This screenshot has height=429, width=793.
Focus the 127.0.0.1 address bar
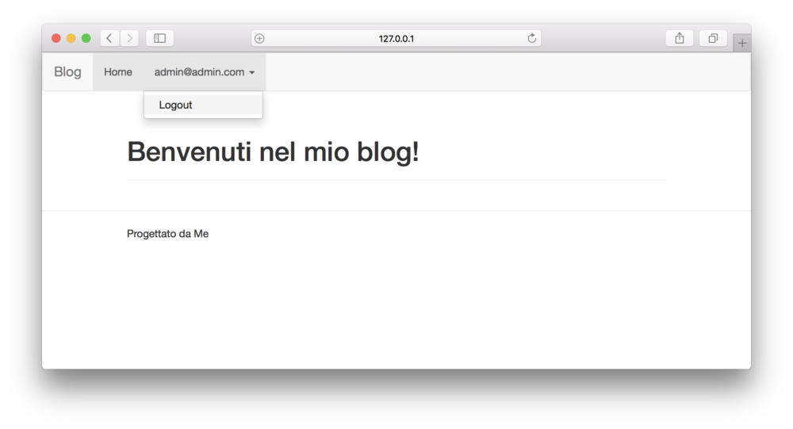[x=396, y=38]
